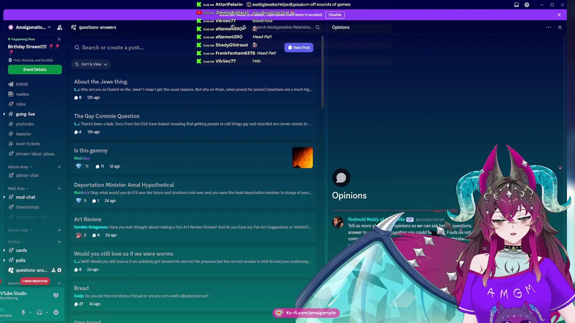Open the invite people icon beside server name
The height and width of the screenshot is (323, 575).
coord(60,27)
